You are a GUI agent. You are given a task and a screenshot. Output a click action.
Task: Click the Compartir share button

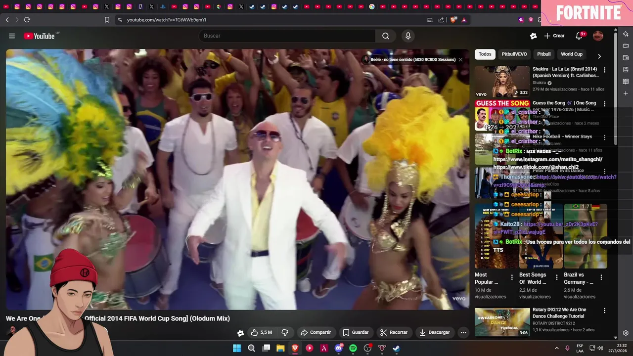coord(316,332)
